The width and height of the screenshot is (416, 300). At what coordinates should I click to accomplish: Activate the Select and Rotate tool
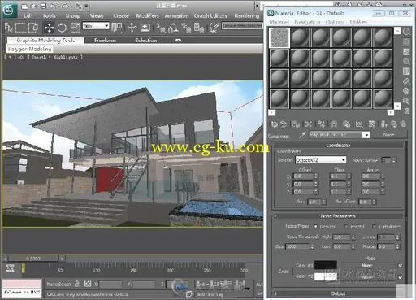(x=62, y=28)
